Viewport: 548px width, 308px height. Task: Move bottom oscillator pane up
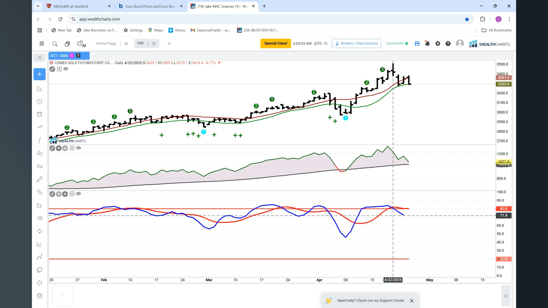click(65, 194)
